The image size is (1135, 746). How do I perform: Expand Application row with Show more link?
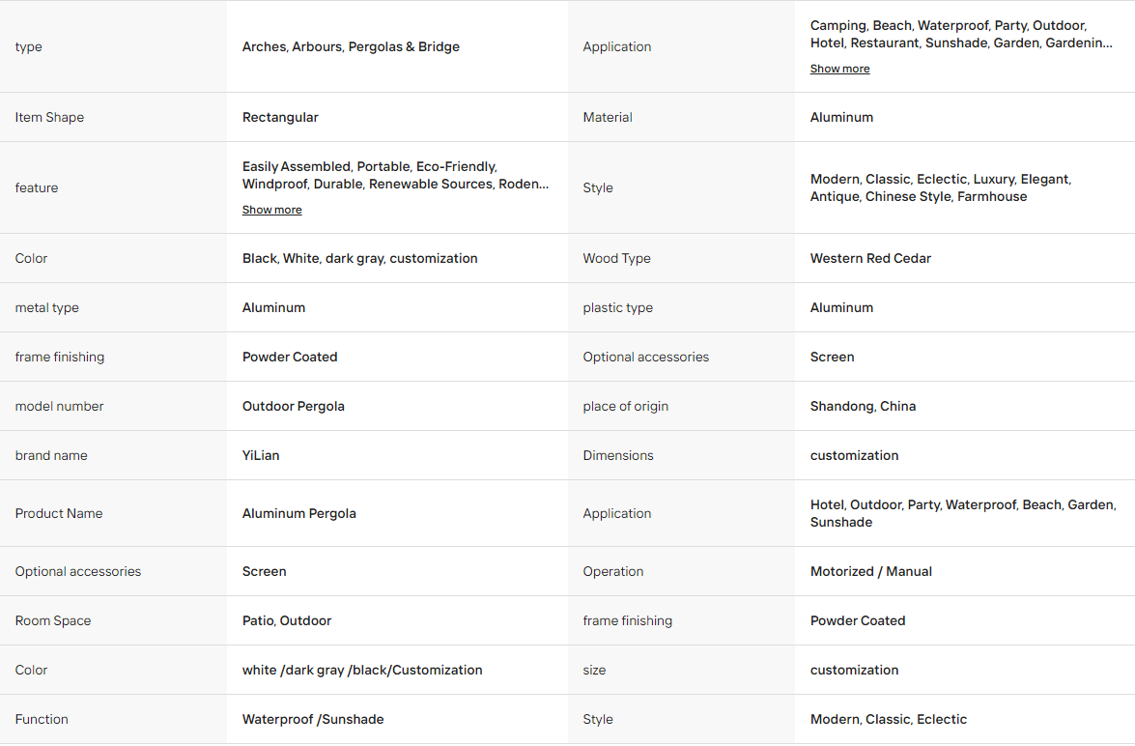coord(839,69)
